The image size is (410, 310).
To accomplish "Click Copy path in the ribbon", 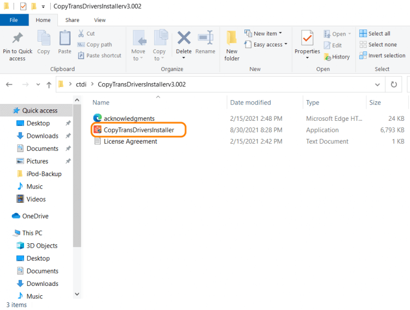I will tap(95, 44).
